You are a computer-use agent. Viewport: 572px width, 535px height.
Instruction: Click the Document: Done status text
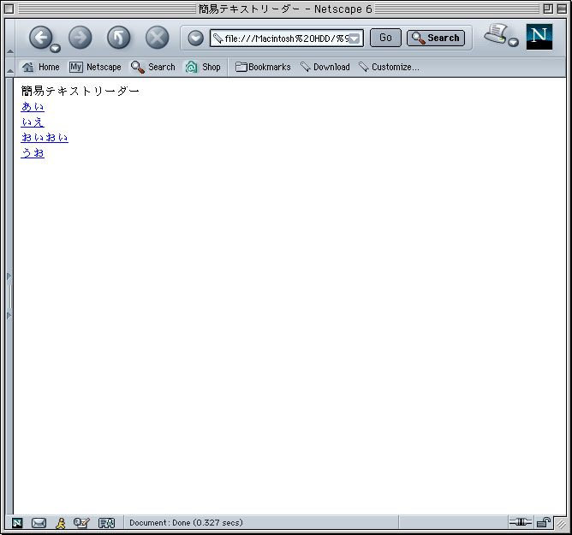pyautogui.click(x=186, y=523)
